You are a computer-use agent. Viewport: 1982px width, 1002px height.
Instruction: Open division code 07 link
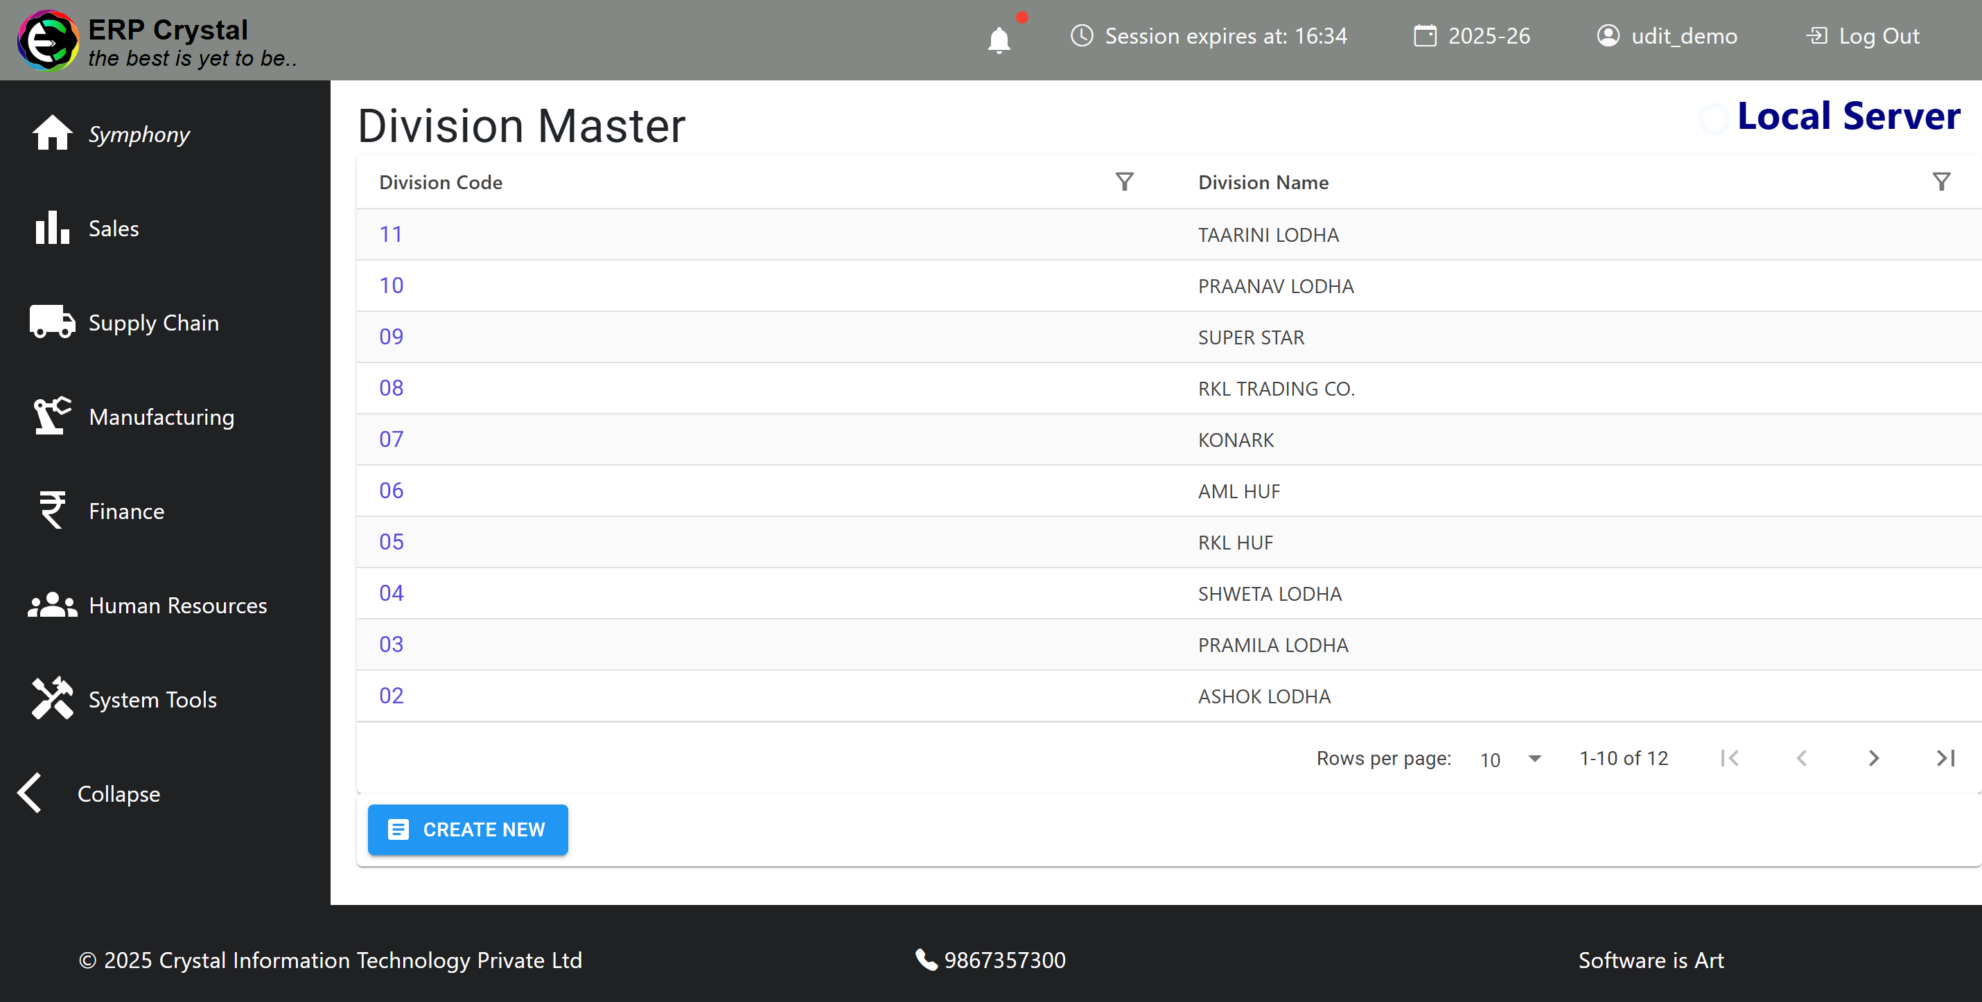coord(390,439)
